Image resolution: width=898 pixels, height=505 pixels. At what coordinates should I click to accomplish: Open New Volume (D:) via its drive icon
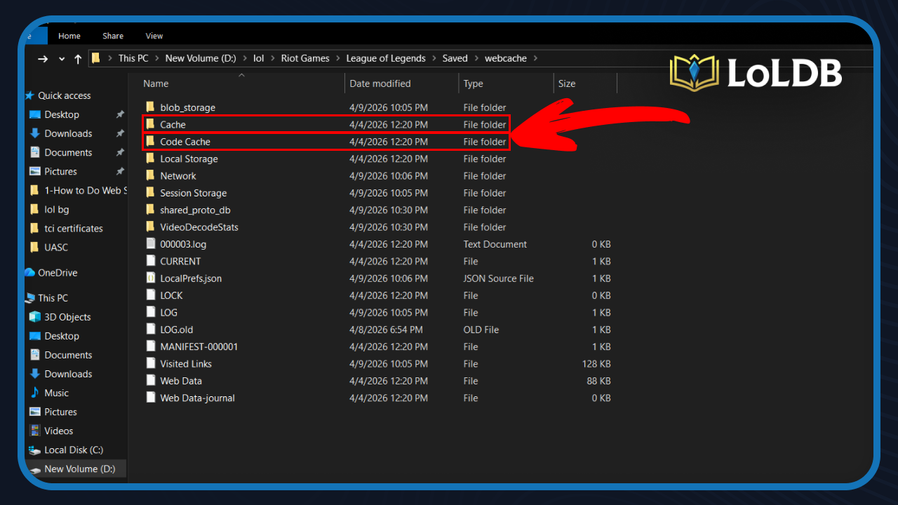tap(34, 469)
